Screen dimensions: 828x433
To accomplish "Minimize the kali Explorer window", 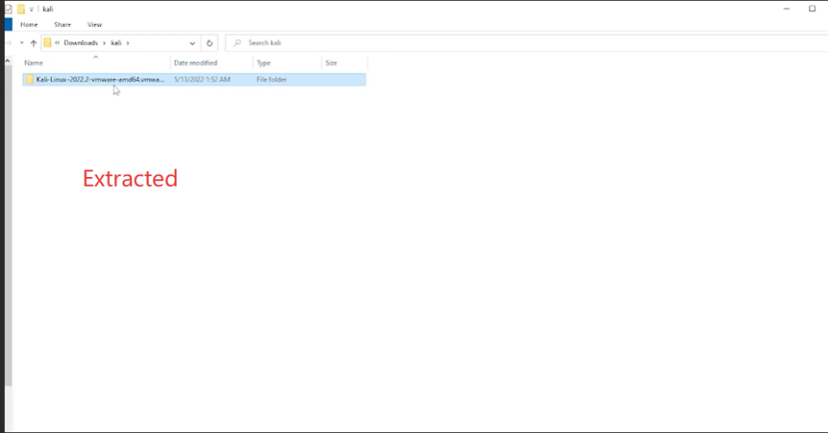I will coord(786,9).
